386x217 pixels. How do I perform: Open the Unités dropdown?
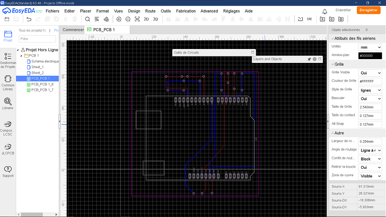(369, 47)
